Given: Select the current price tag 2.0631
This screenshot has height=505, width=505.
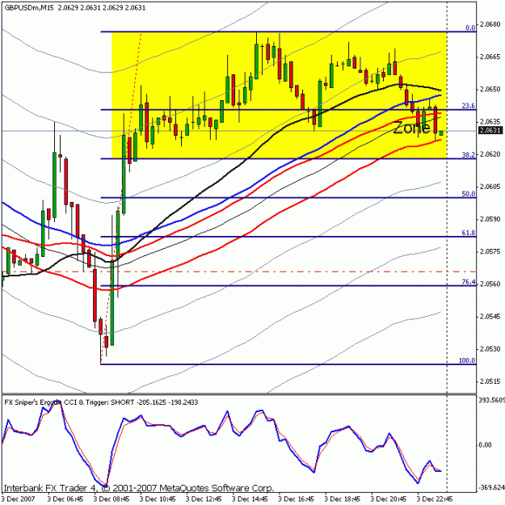Looking at the screenshot, I should click(x=490, y=130).
